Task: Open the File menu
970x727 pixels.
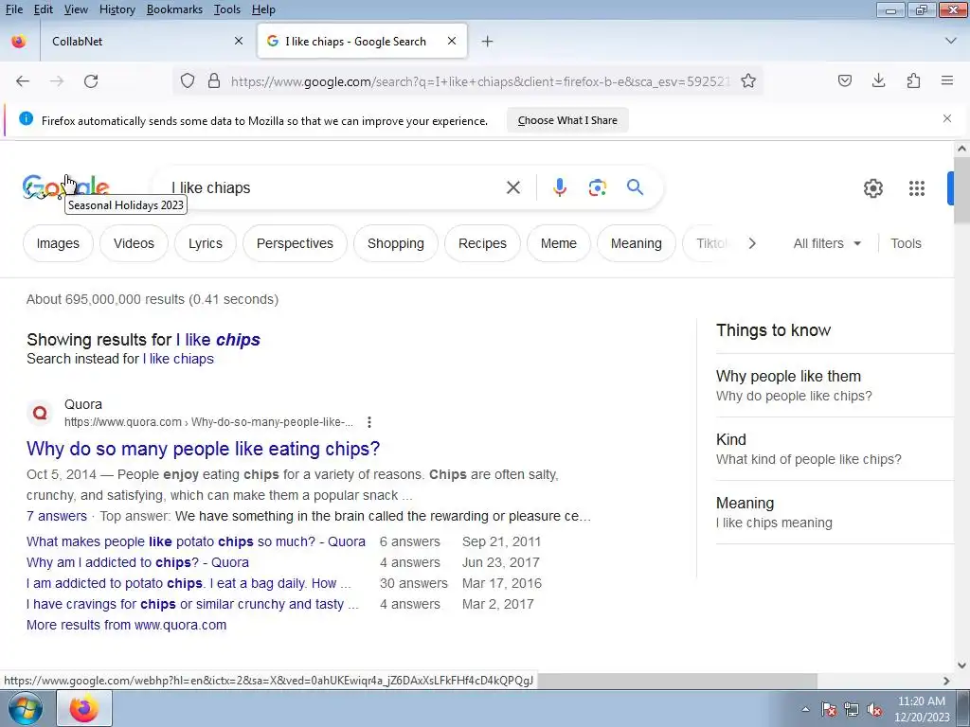Action: coord(14,9)
